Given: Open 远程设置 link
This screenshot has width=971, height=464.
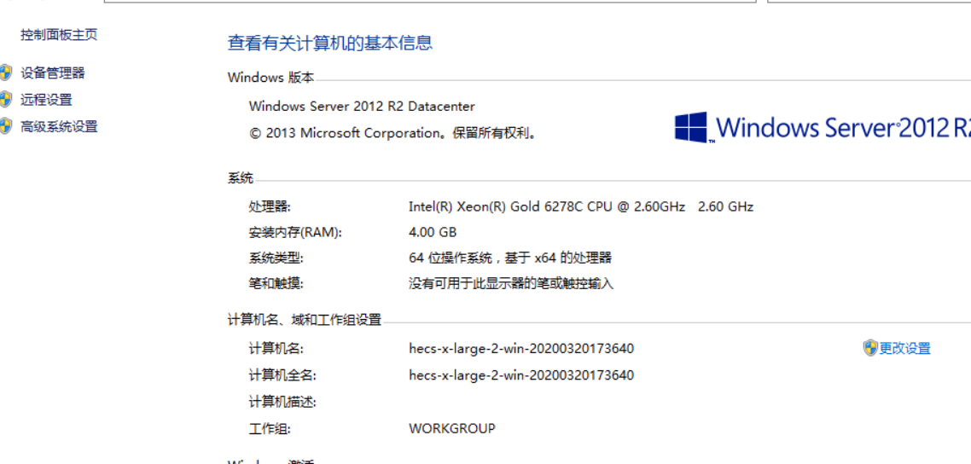Looking at the screenshot, I should [46, 100].
